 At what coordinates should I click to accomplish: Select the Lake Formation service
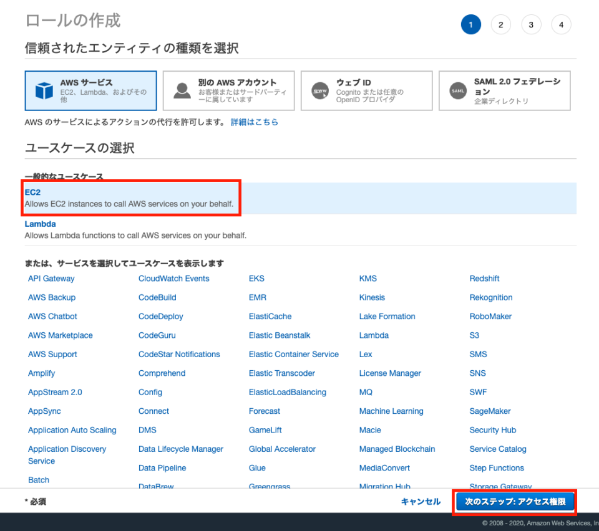[387, 316]
